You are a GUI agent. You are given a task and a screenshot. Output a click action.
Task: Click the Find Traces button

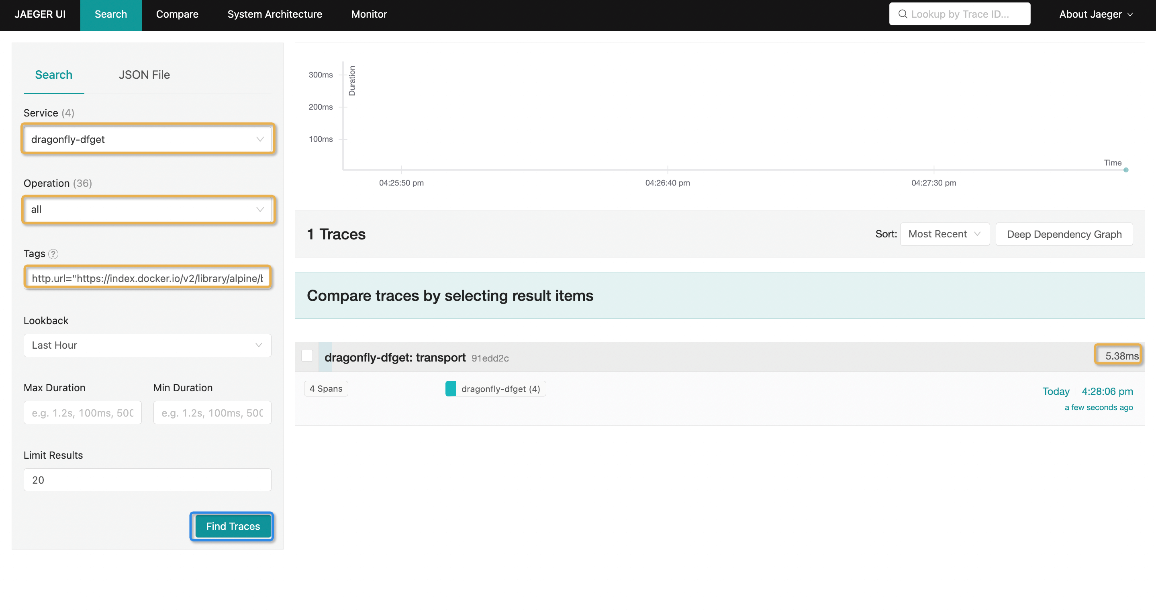pyautogui.click(x=233, y=525)
